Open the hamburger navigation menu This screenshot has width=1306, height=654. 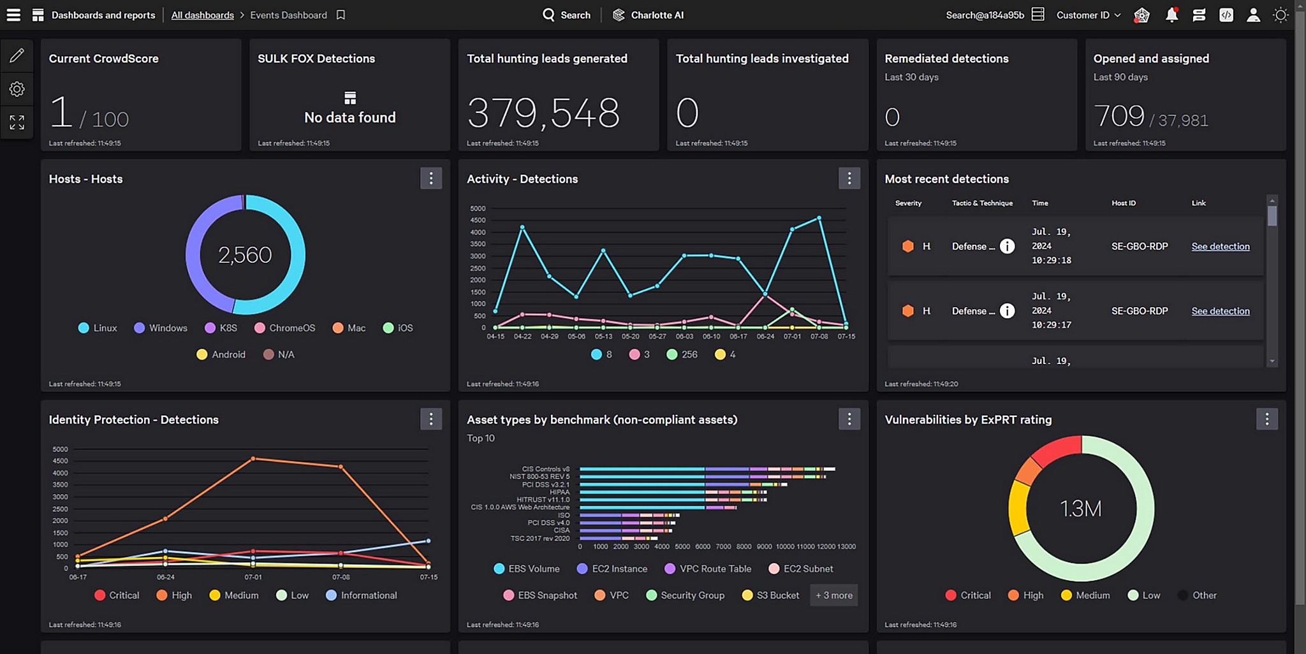pos(13,15)
